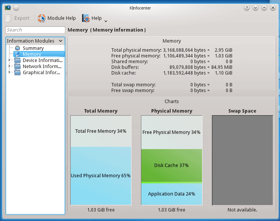Click the Not available. text under Swap Space
280x221 pixels.
pyautogui.click(x=242, y=210)
